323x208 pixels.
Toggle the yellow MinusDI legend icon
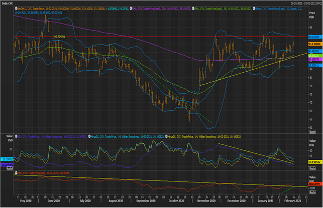pyautogui.click(x=166, y=136)
